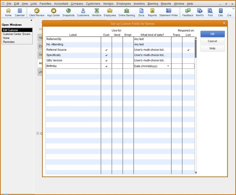Edit the Birthday label field

[x=73, y=66]
